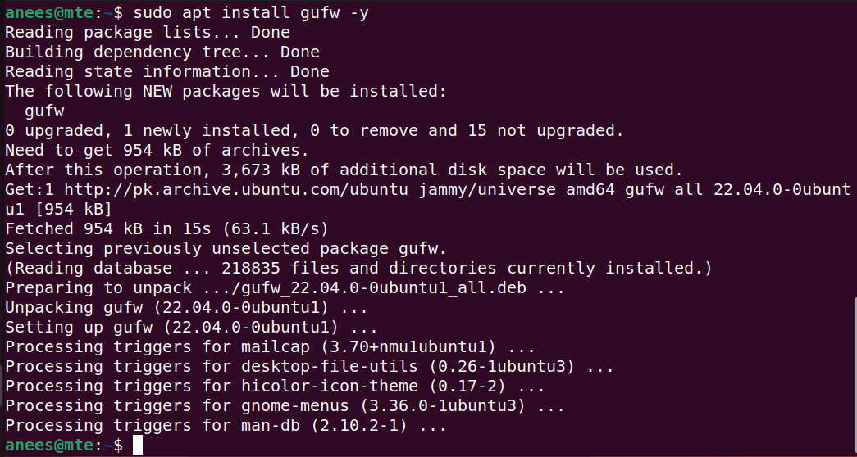Click the '0 upgraded, 1 newly installed' line
857x457 pixels.
tap(315, 130)
